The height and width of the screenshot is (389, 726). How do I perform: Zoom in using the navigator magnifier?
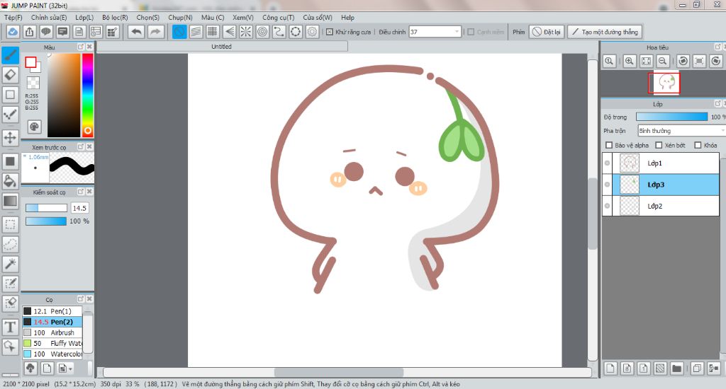(629, 62)
